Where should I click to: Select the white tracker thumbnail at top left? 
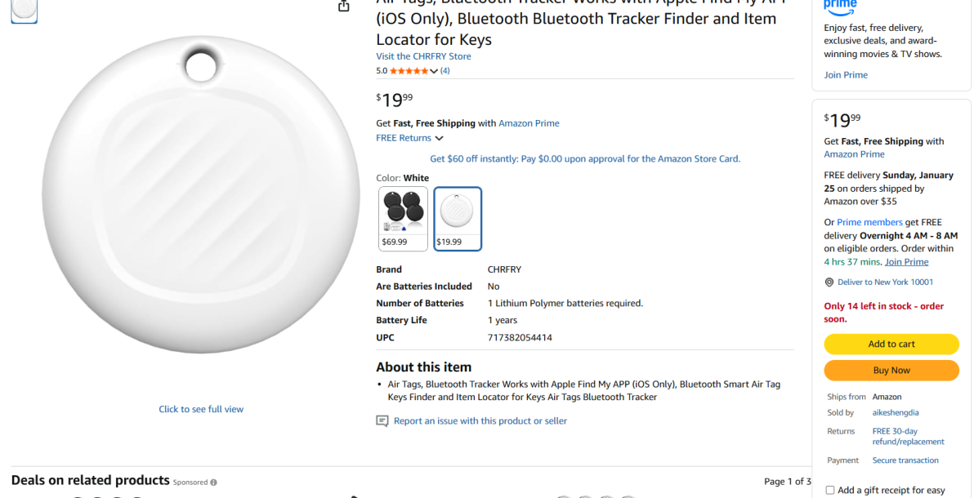24,10
